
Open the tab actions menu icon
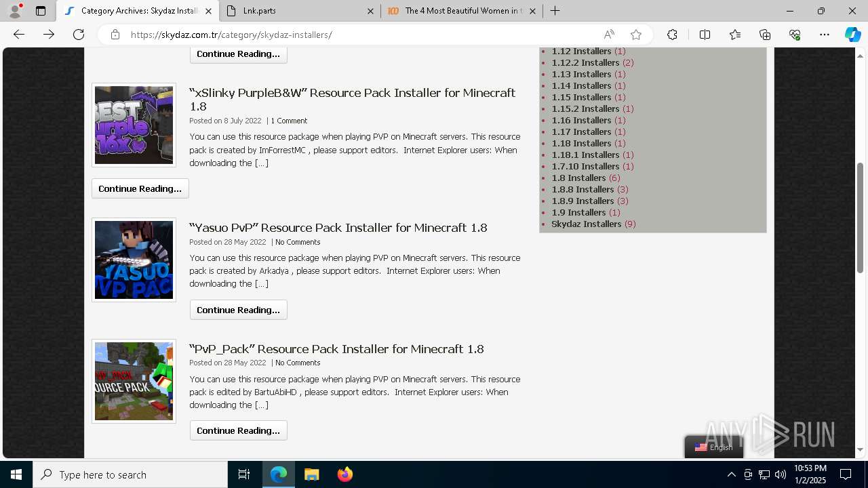(x=41, y=11)
